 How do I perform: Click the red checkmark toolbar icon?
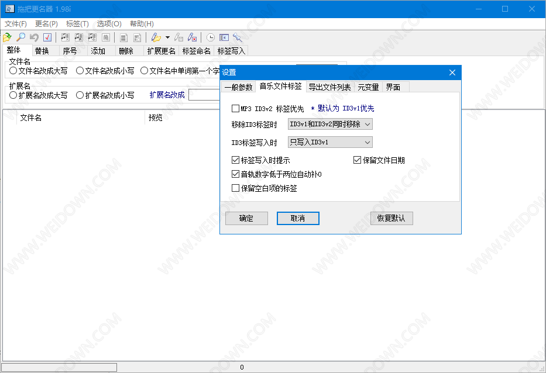click(47, 37)
